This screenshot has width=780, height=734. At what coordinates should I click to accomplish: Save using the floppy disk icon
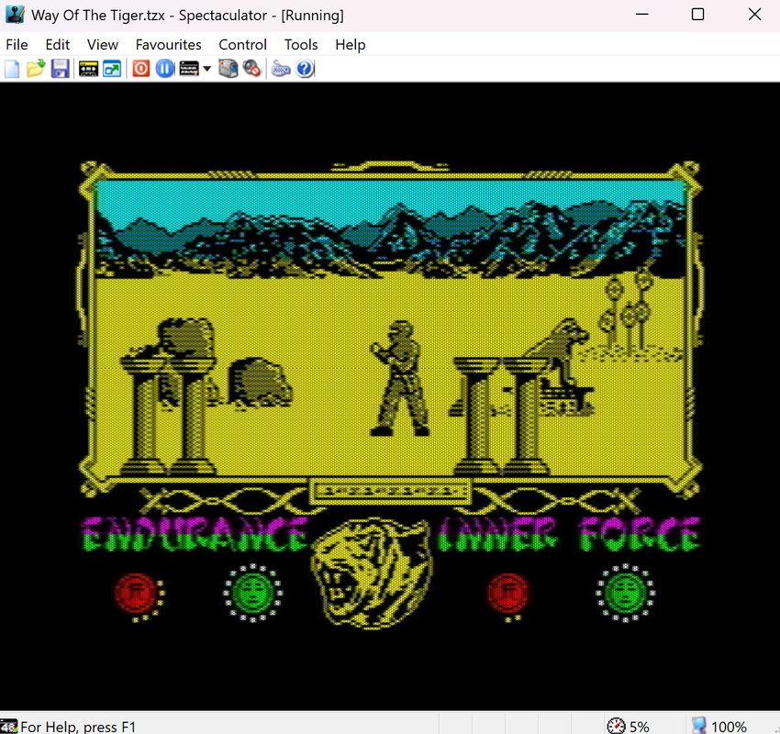(60, 69)
